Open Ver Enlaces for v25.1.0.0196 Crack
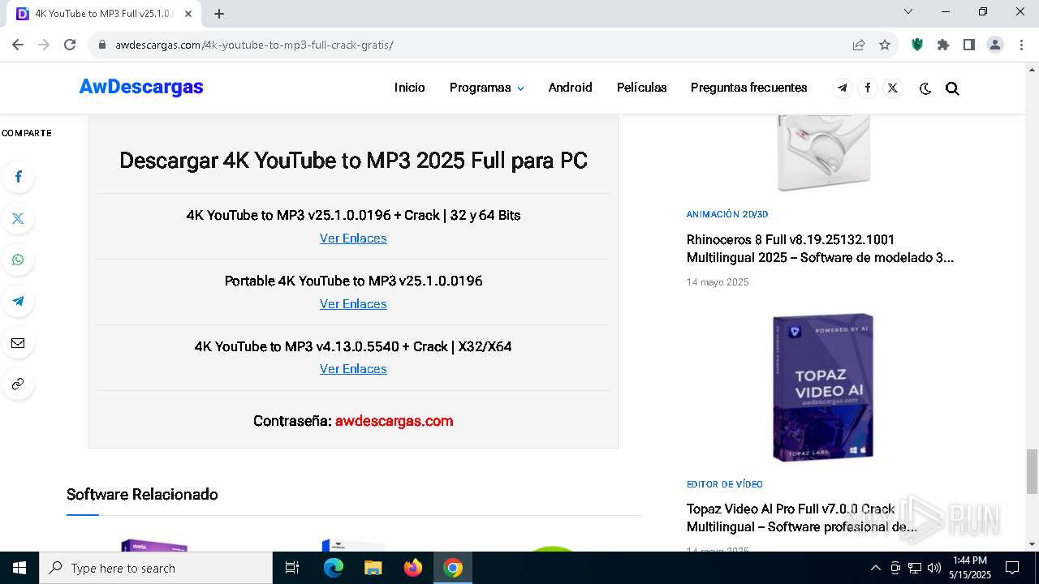Image resolution: width=1039 pixels, height=584 pixels. (x=353, y=238)
